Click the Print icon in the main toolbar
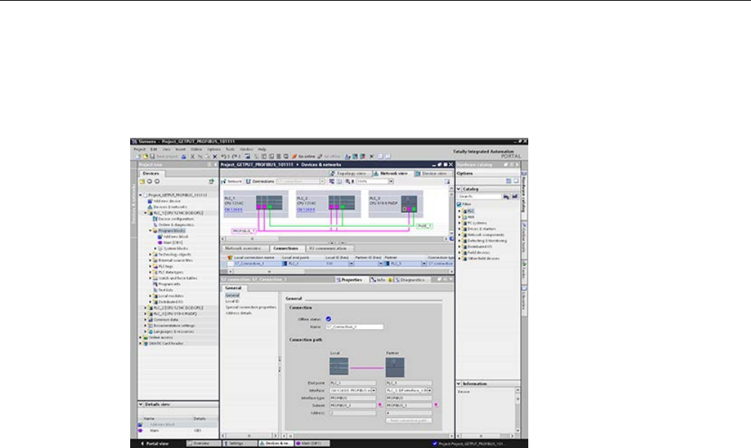 tap(184, 157)
